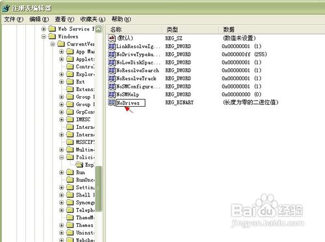Sort by the 类型 column header

click(191, 29)
